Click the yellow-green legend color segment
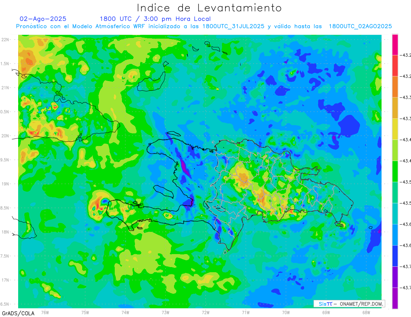 [395, 150]
